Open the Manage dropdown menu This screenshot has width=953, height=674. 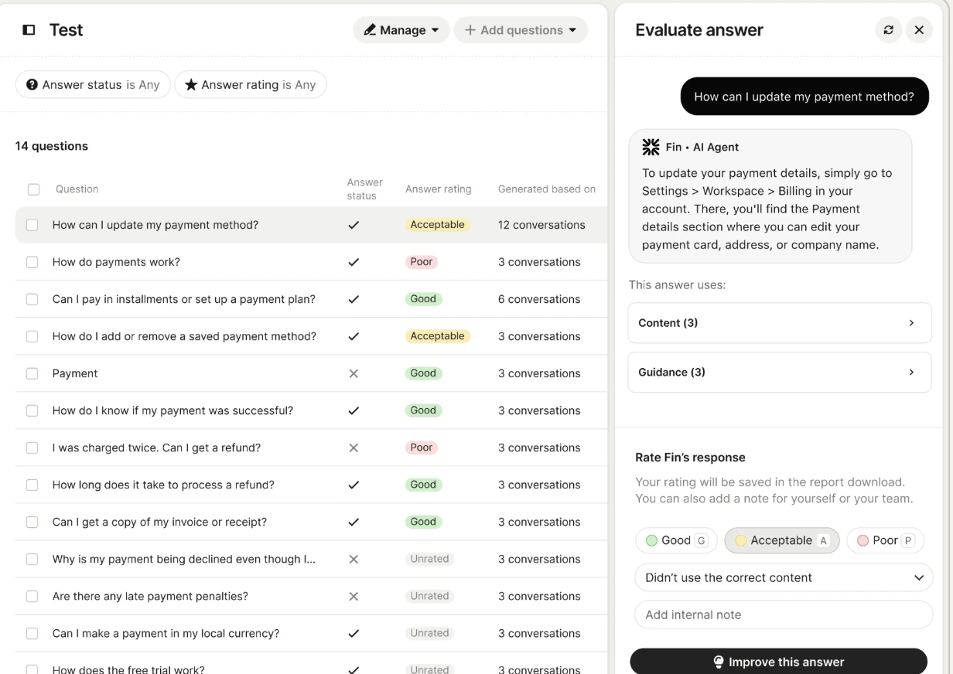pos(401,30)
